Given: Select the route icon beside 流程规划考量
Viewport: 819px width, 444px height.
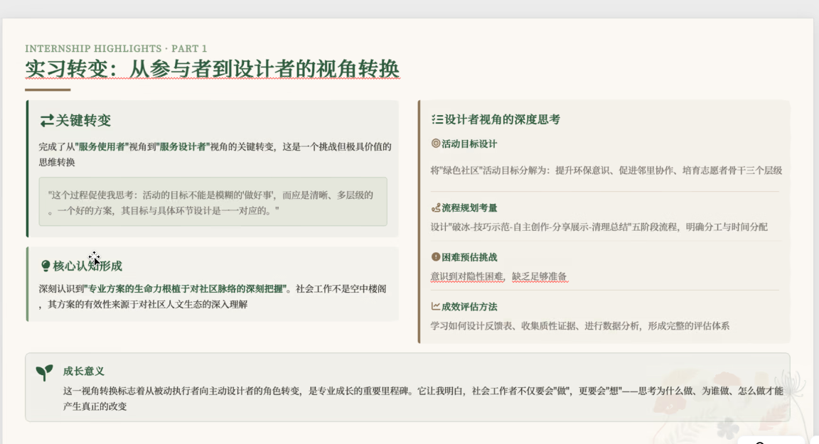Looking at the screenshot, I should point(436,208).
